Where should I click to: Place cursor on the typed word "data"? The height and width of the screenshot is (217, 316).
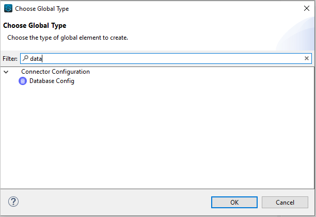[36, 59]
